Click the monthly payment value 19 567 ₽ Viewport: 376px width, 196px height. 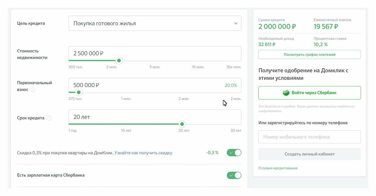coord(326,27)
